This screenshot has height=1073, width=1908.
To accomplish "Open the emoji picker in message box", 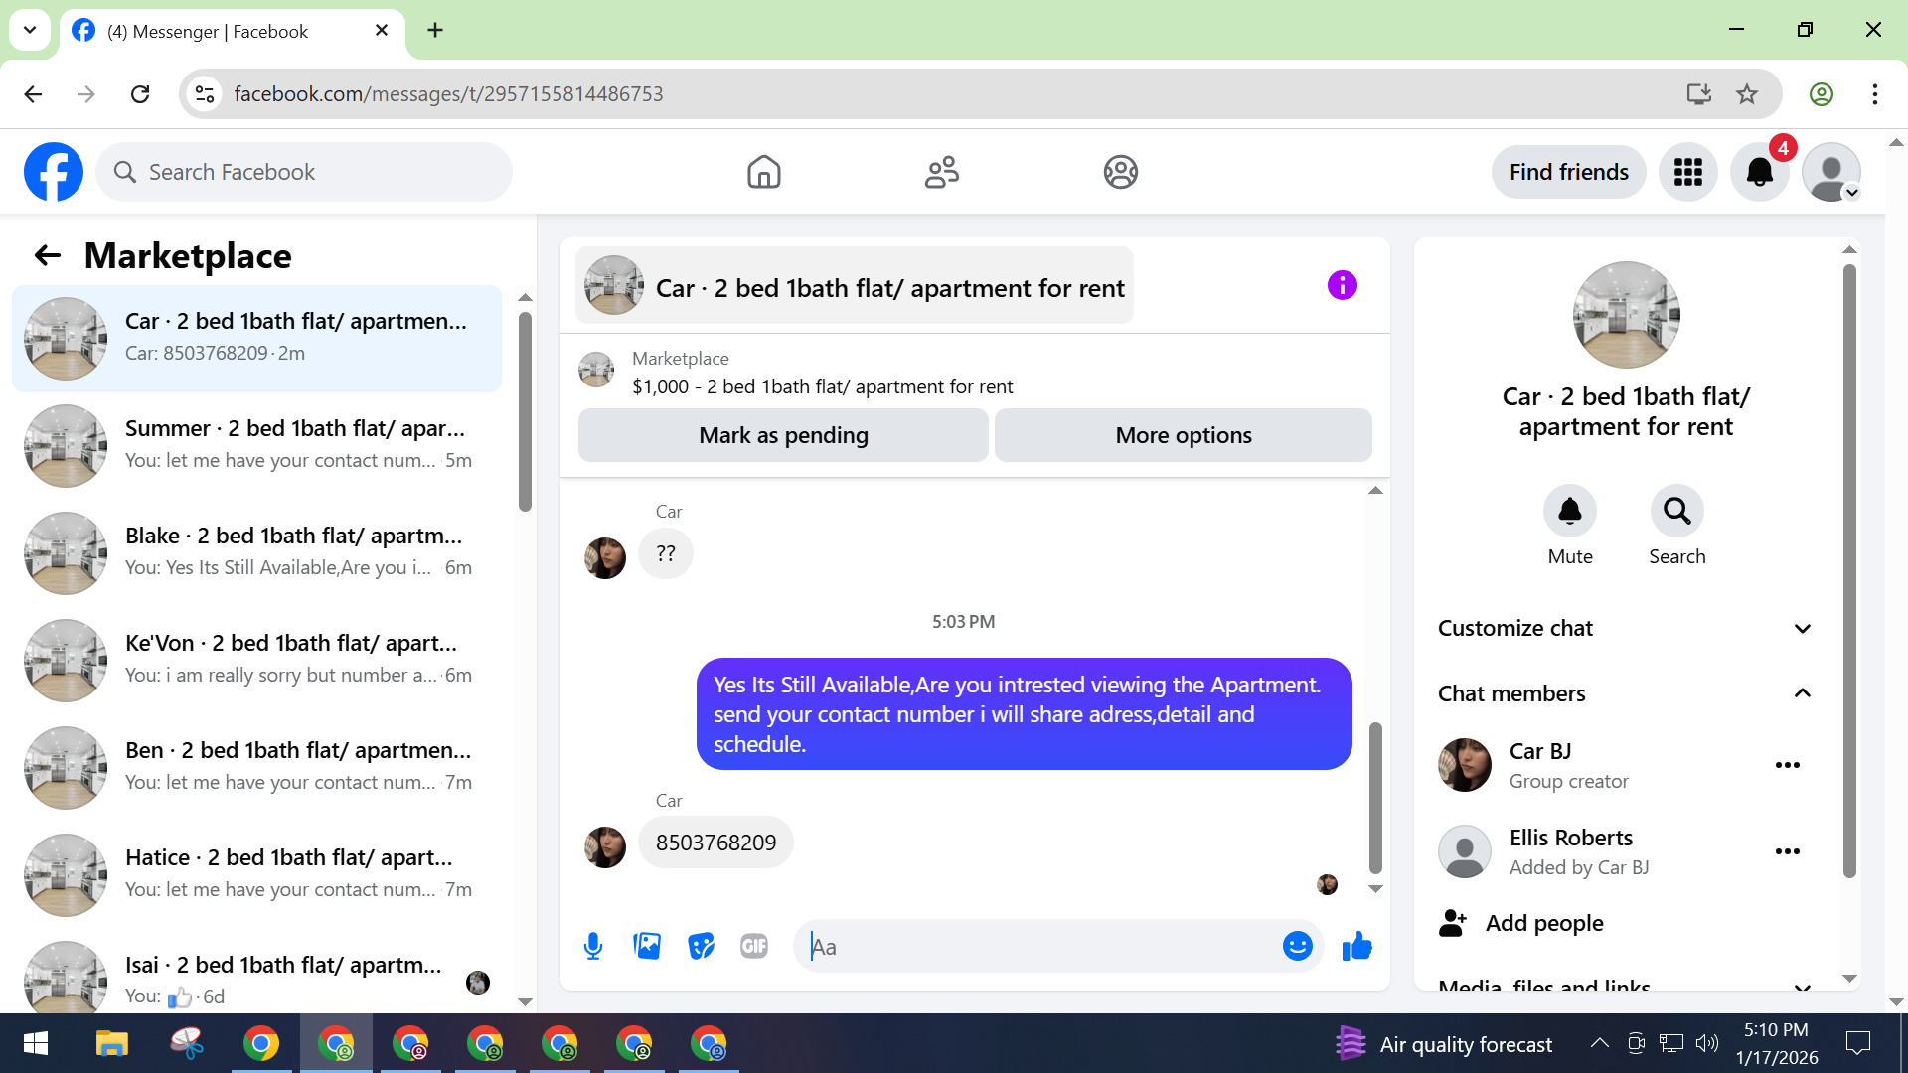I will 1297,946.
